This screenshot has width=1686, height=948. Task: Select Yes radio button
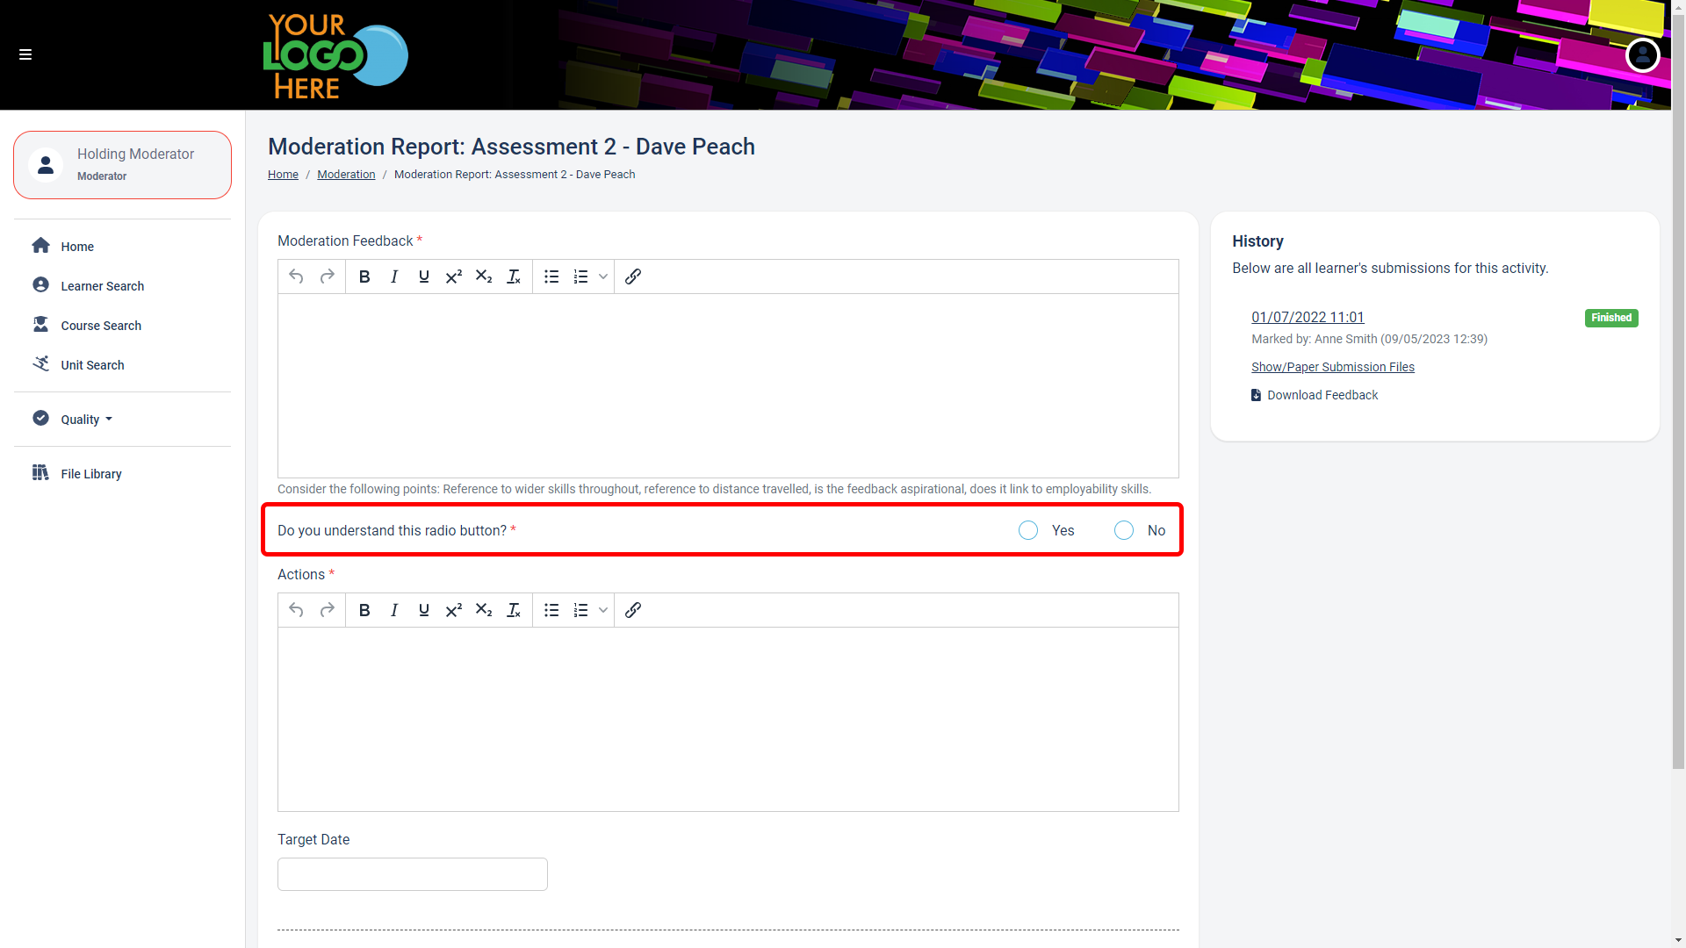pos(1028,530)
